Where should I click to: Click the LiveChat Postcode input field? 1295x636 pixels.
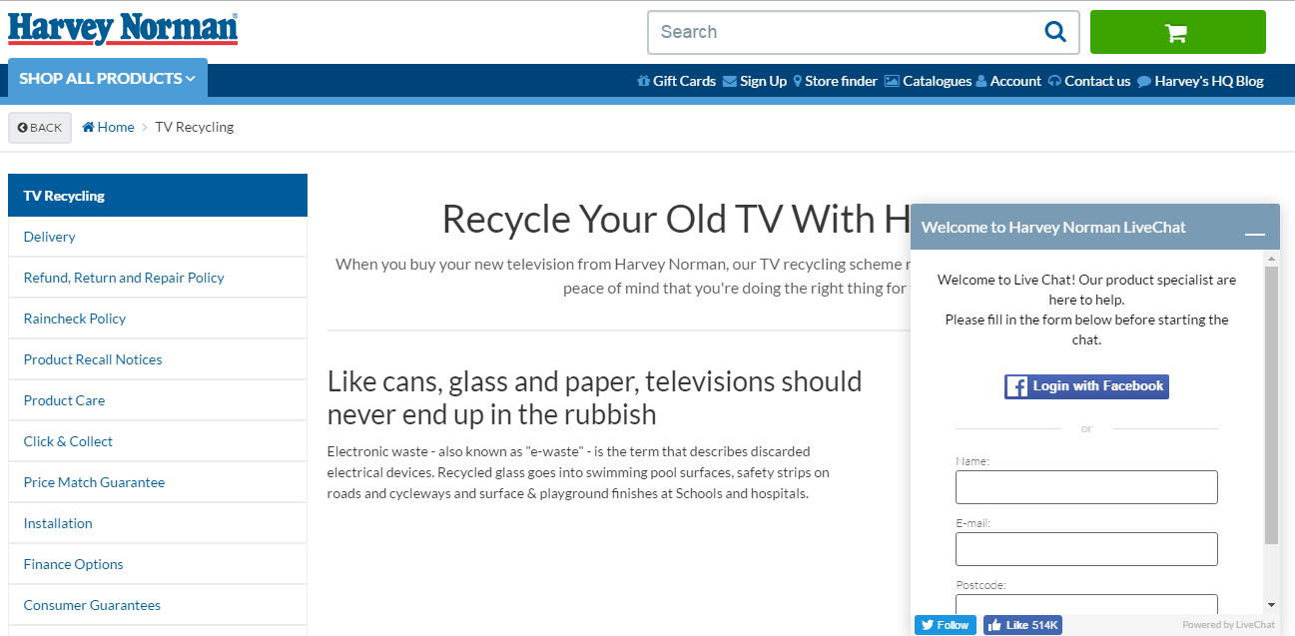tap(1086, 604)
